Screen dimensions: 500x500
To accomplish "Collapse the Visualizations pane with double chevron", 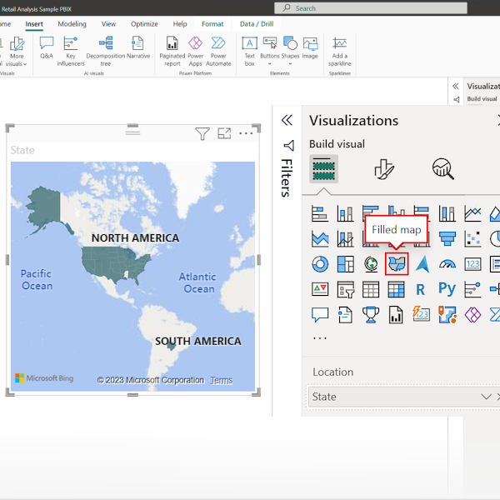I will pos(287,120).
